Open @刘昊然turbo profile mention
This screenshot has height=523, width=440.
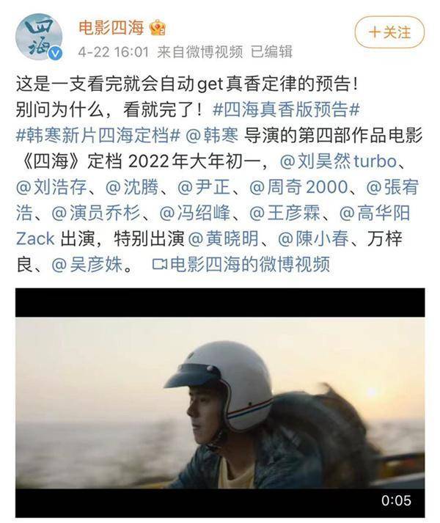[x=338, y=162]
